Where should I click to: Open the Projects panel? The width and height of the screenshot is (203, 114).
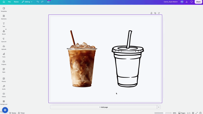[x=4, y=63]
